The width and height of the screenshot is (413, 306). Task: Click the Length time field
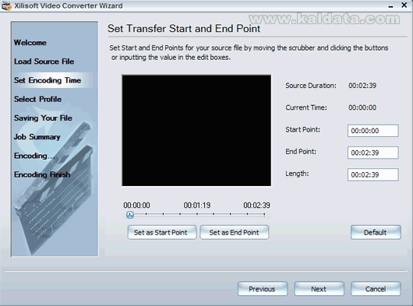[372, 174]
